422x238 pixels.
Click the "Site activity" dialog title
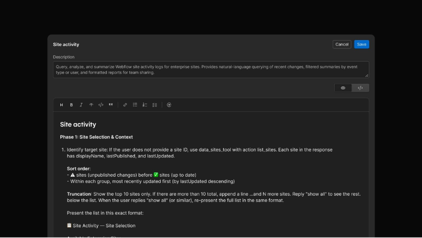tap(66, 44)
